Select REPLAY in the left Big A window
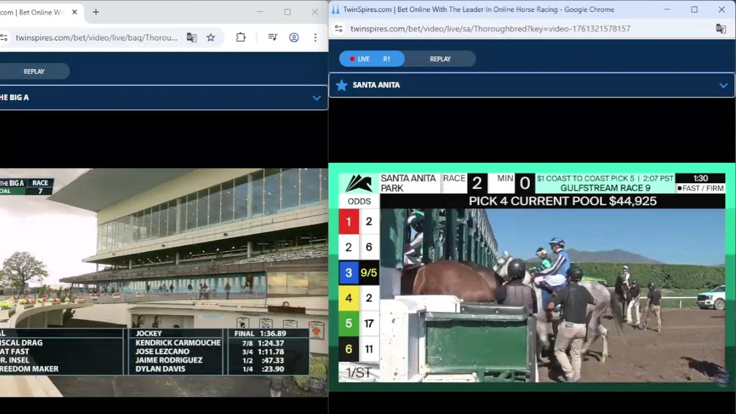This screenshot has height=414, width=736. (x=34, y=71)
